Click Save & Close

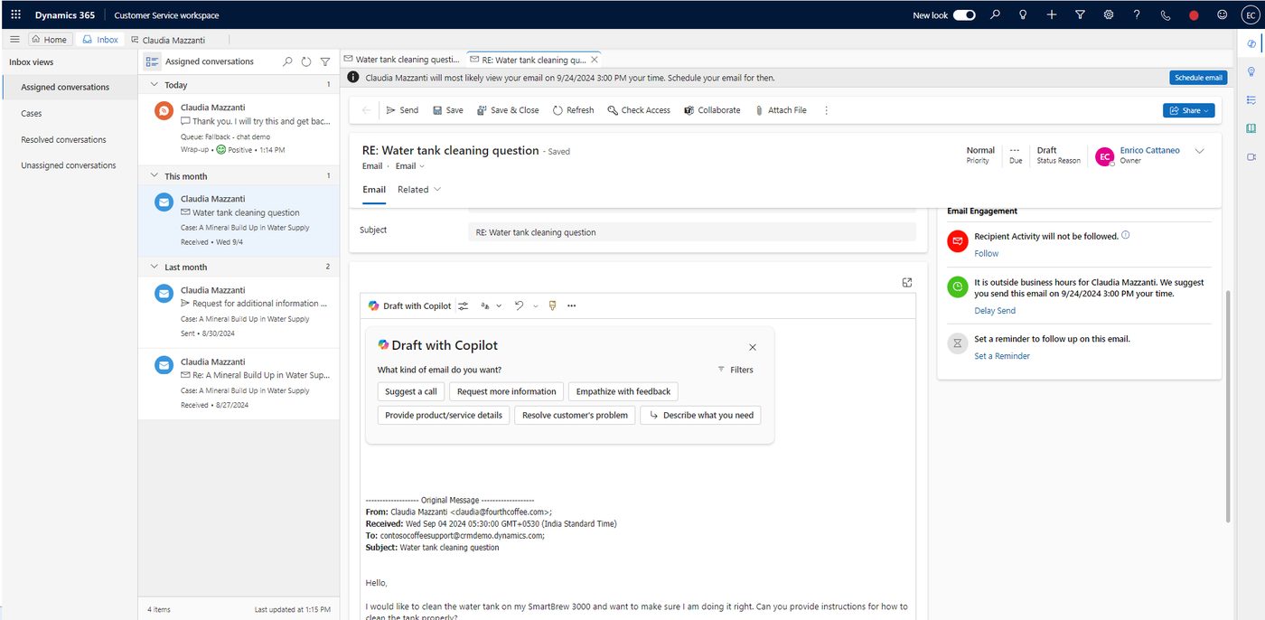507,110
